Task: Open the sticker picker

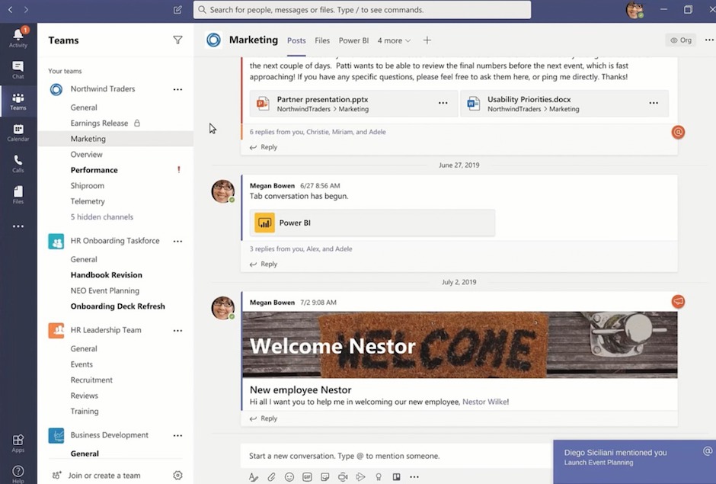Action: [324, 476]
